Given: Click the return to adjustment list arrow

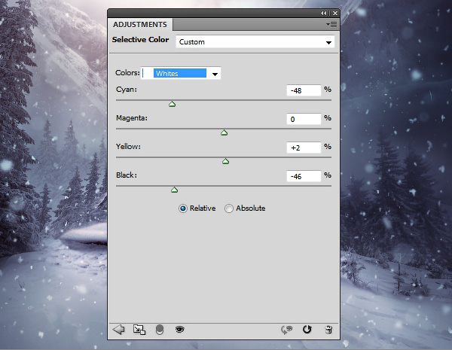Looking at the screenshot, I should pos(118,329).
